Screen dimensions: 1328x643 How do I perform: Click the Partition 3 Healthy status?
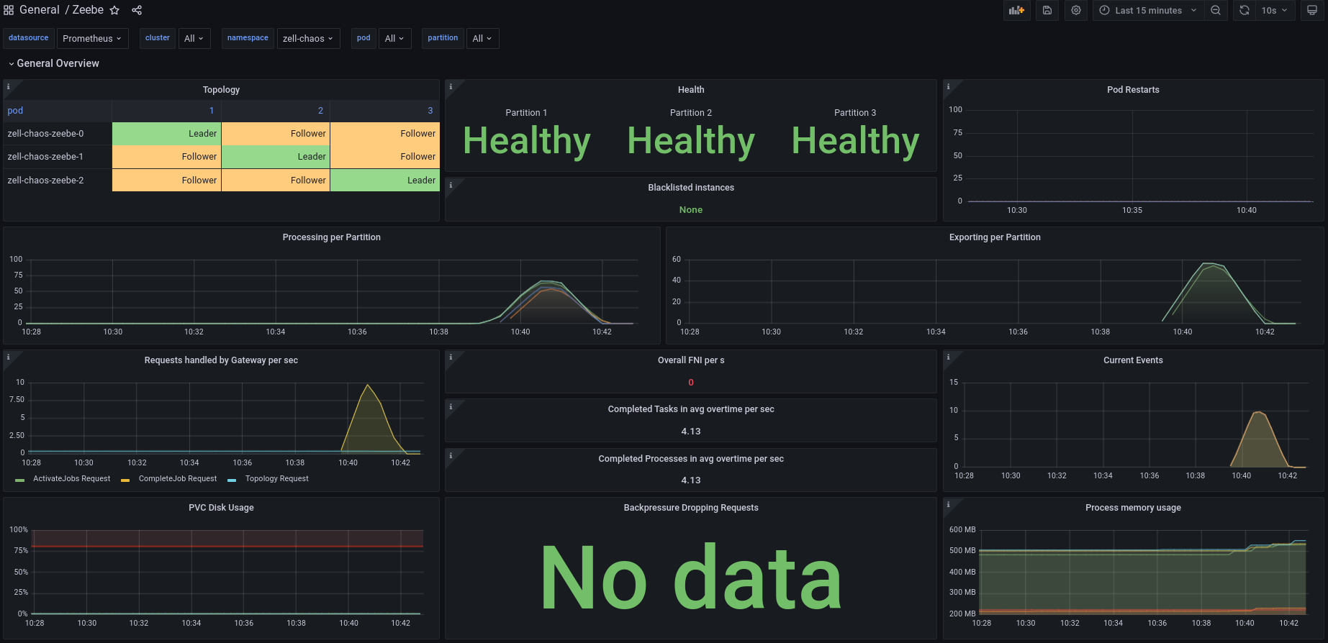pos(855,141)
